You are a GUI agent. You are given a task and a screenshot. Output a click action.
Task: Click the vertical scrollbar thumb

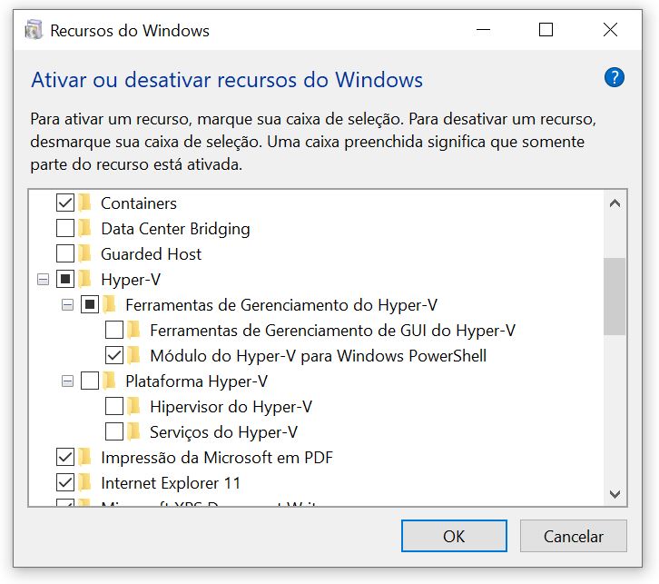(x=615, y=296)
